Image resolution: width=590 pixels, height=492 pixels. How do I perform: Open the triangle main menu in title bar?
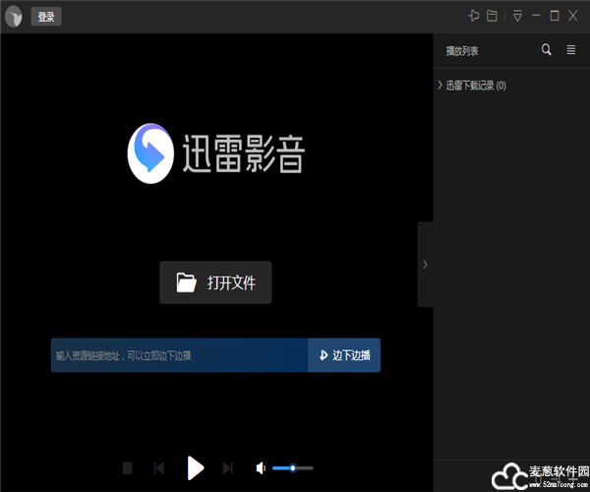click(517, 17)
